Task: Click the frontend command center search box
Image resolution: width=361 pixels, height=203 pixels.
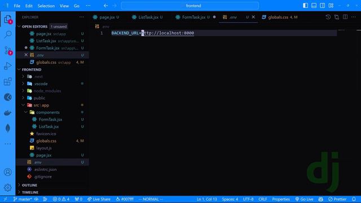Action: (x=190, y=6)
